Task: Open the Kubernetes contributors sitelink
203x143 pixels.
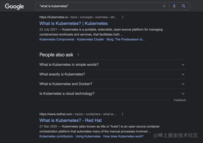Action: click(56, 136)
